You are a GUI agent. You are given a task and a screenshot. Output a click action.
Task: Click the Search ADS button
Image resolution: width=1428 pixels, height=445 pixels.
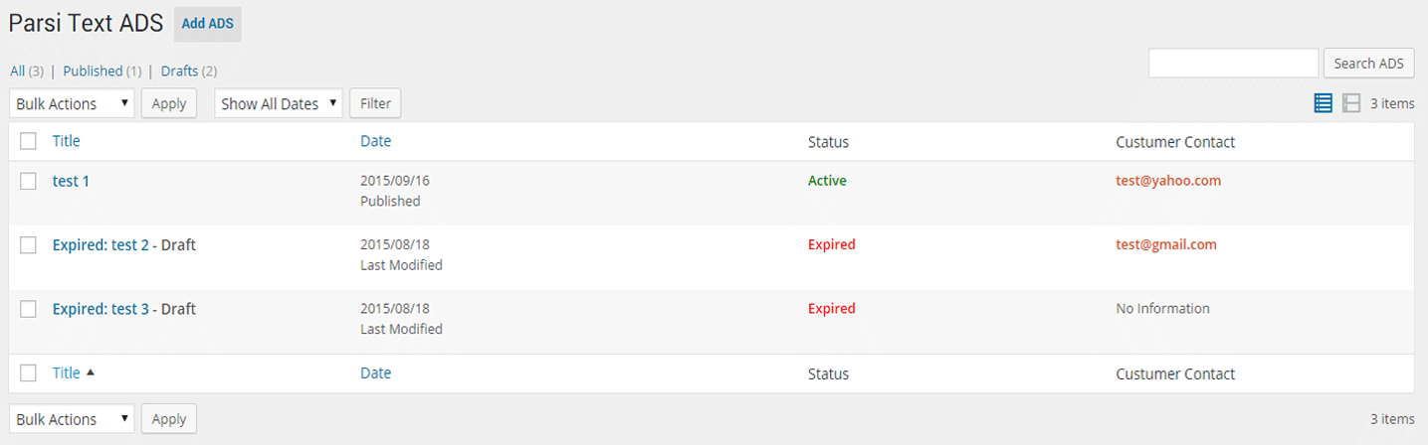(1368, 63)
